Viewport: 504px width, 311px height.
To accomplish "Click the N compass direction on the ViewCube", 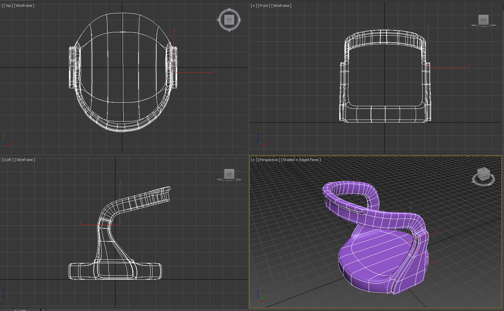I will point(229,9).
